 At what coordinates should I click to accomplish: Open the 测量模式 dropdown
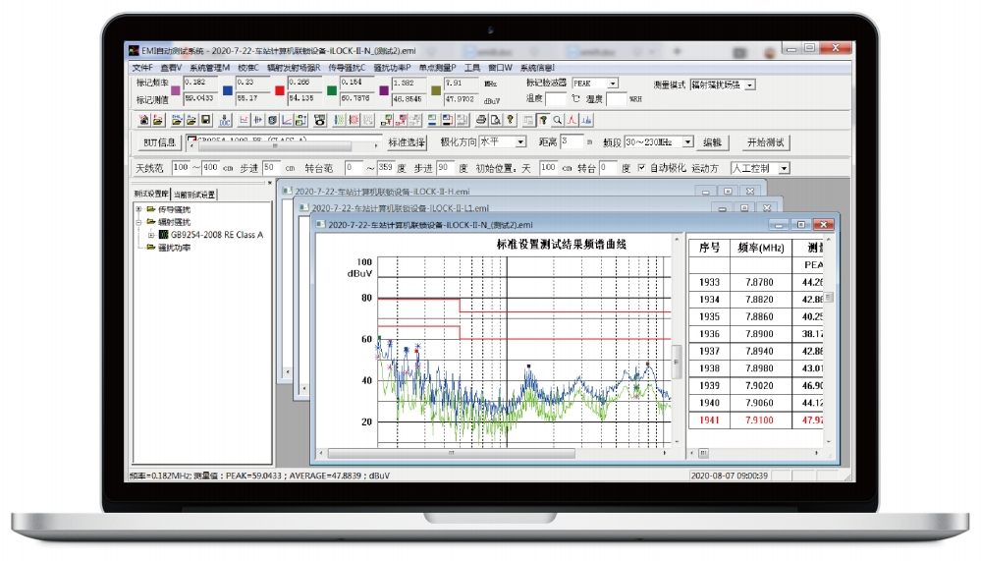coord(750,85)
